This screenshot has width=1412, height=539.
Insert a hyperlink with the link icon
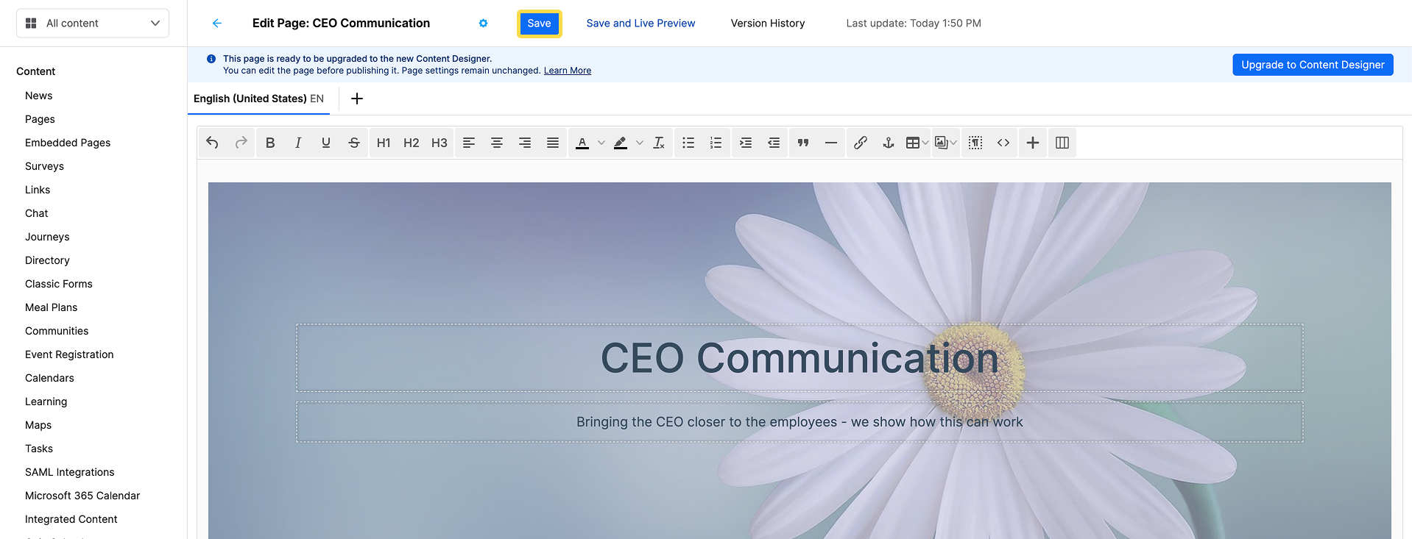pos(860,143)
